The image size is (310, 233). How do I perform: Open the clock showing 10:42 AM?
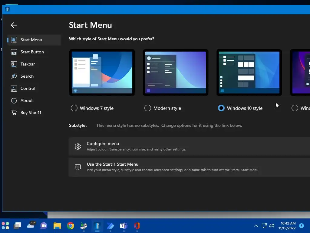click(287, 226)
